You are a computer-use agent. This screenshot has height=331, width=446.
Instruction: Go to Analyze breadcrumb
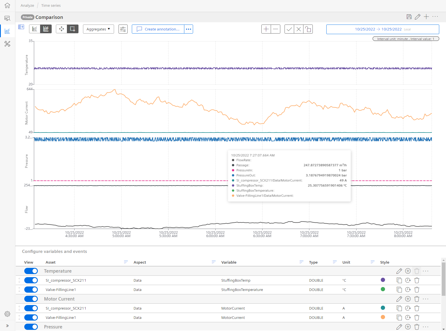27,5
